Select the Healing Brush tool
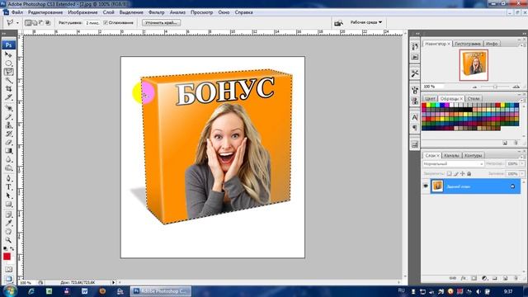This screenshot has width=528, height=297. tap(8, 108)
